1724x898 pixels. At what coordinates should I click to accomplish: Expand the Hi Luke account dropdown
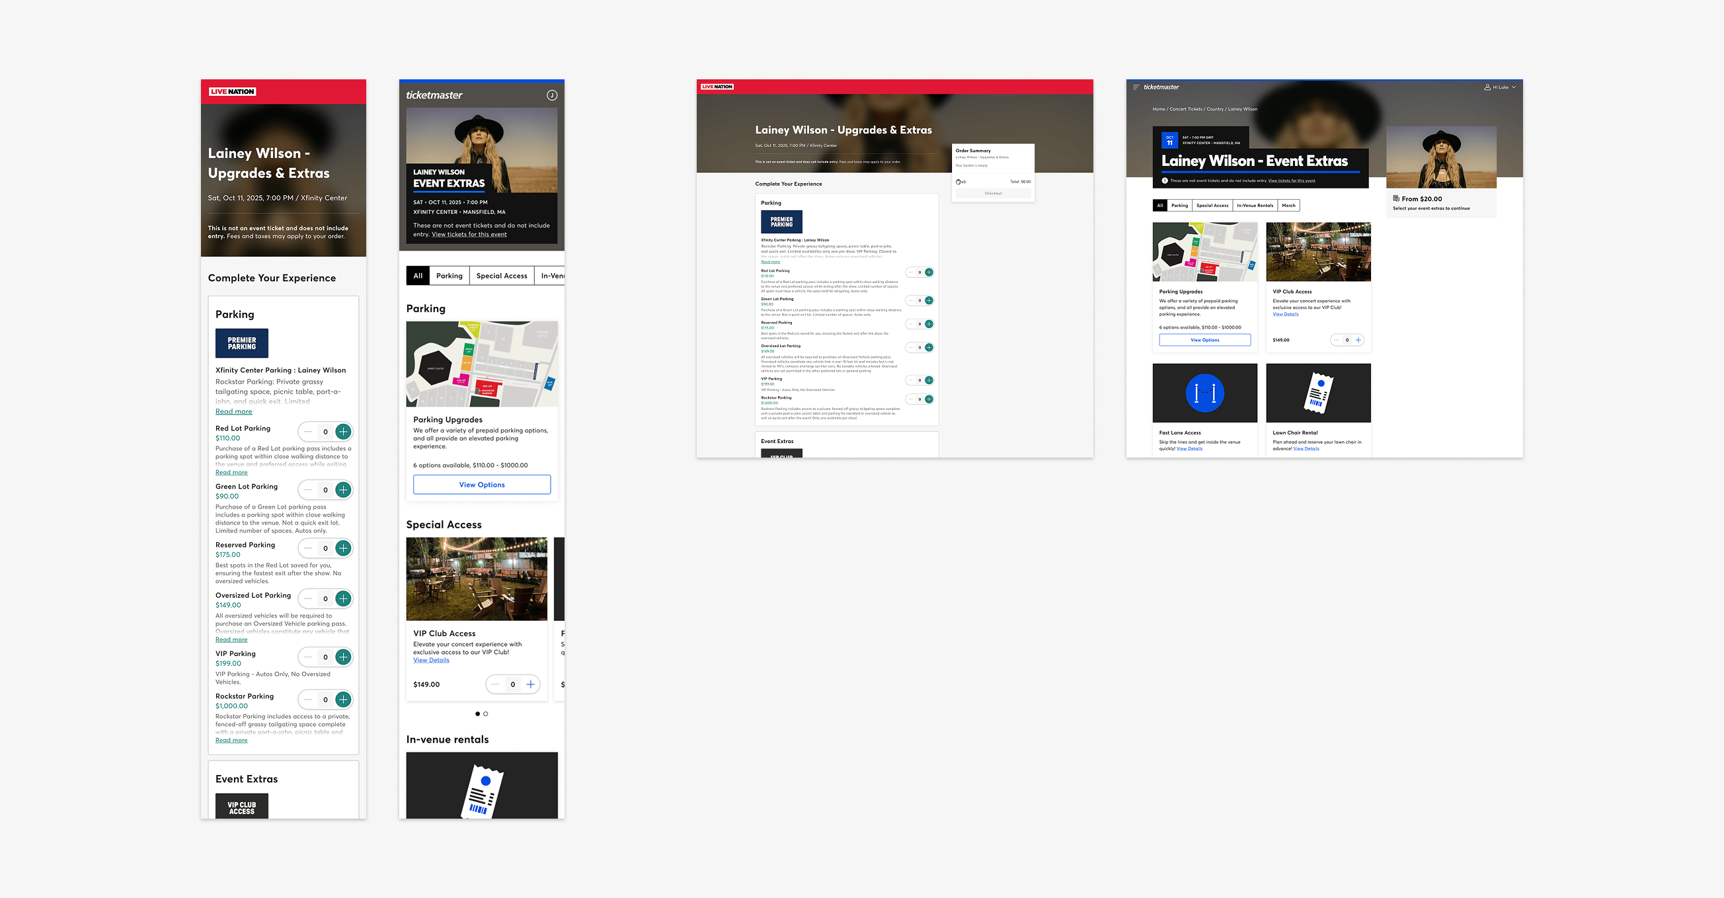[1501, 87]
